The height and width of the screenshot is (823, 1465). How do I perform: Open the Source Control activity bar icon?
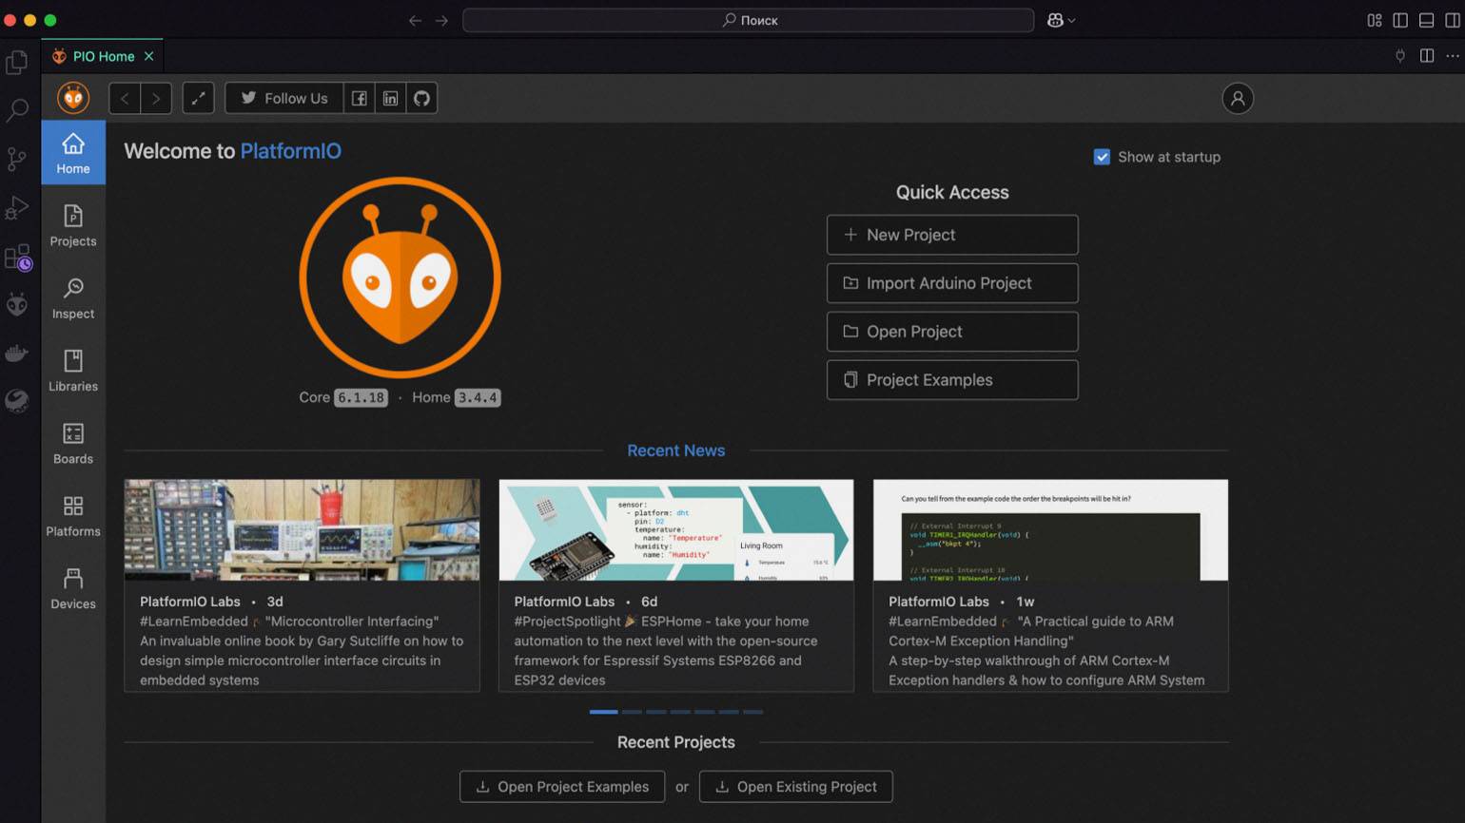(17, 159)
